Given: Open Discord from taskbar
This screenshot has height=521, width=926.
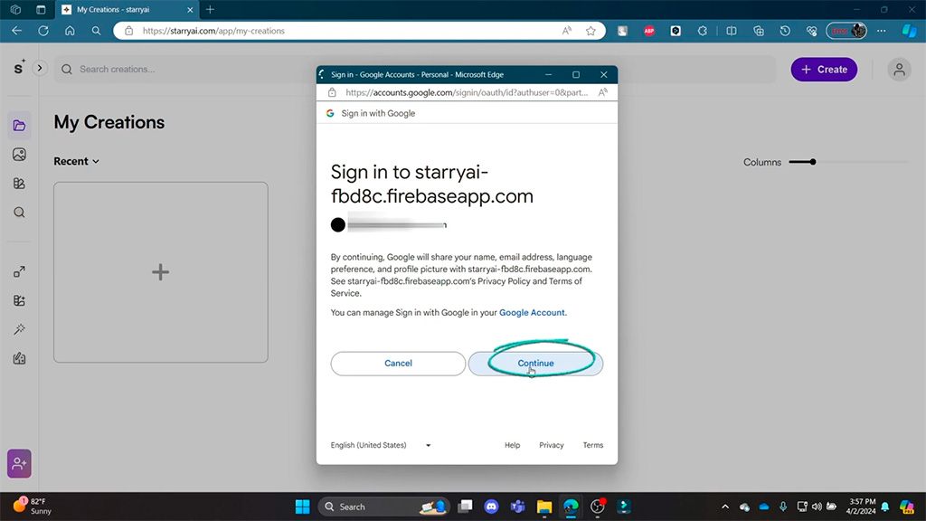Looking at the screenshot, I should (x=491, y=507).
